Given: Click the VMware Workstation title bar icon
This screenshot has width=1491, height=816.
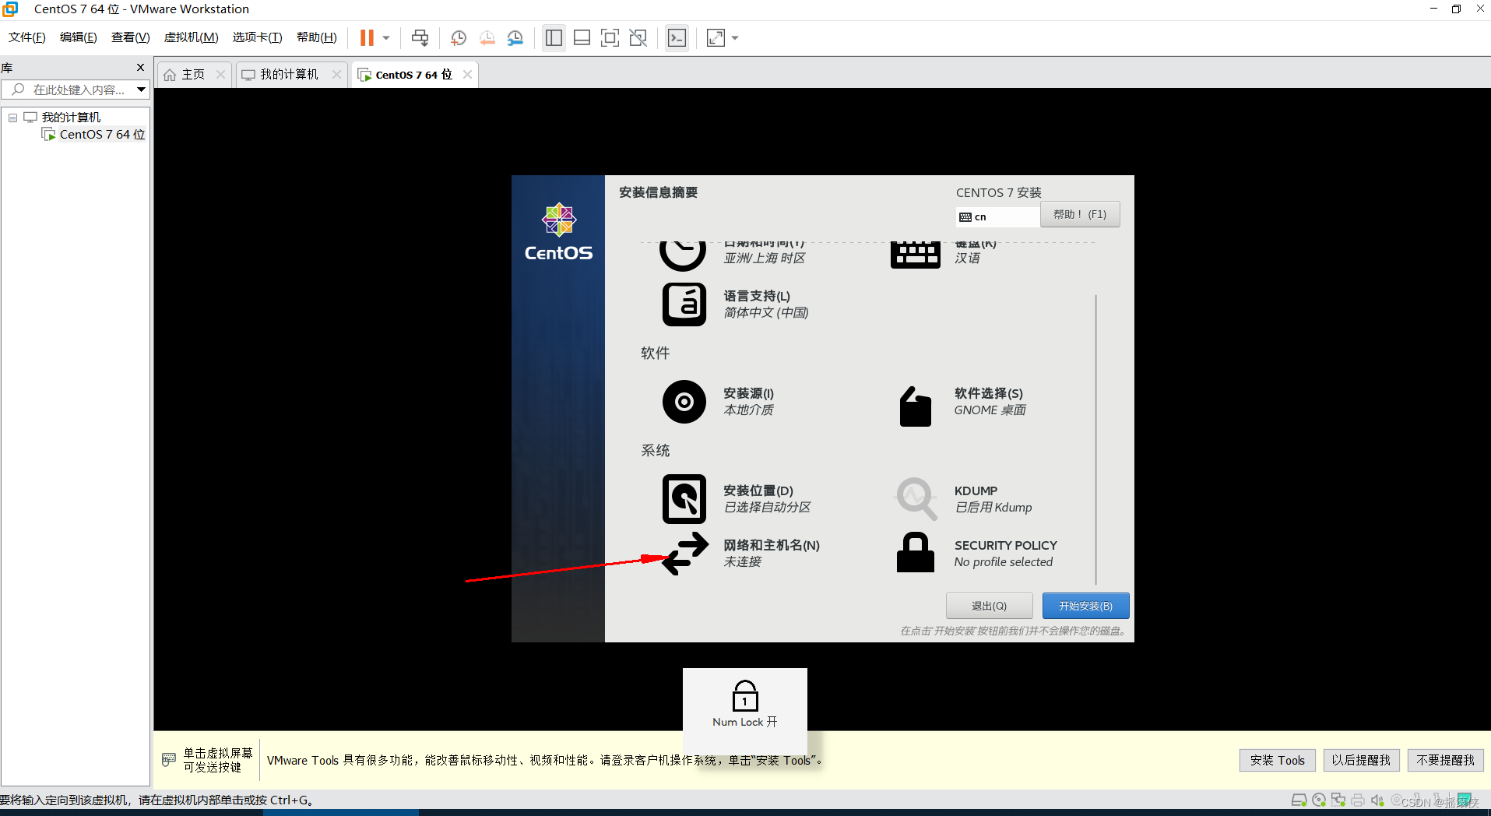Looking at the screenshot, I should (x=10, y=9).
